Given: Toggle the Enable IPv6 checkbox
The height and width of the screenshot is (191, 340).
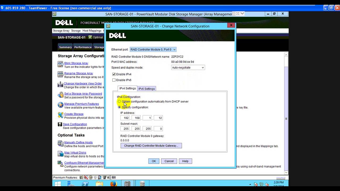Looking at the screenshot, I should [114, 80].
